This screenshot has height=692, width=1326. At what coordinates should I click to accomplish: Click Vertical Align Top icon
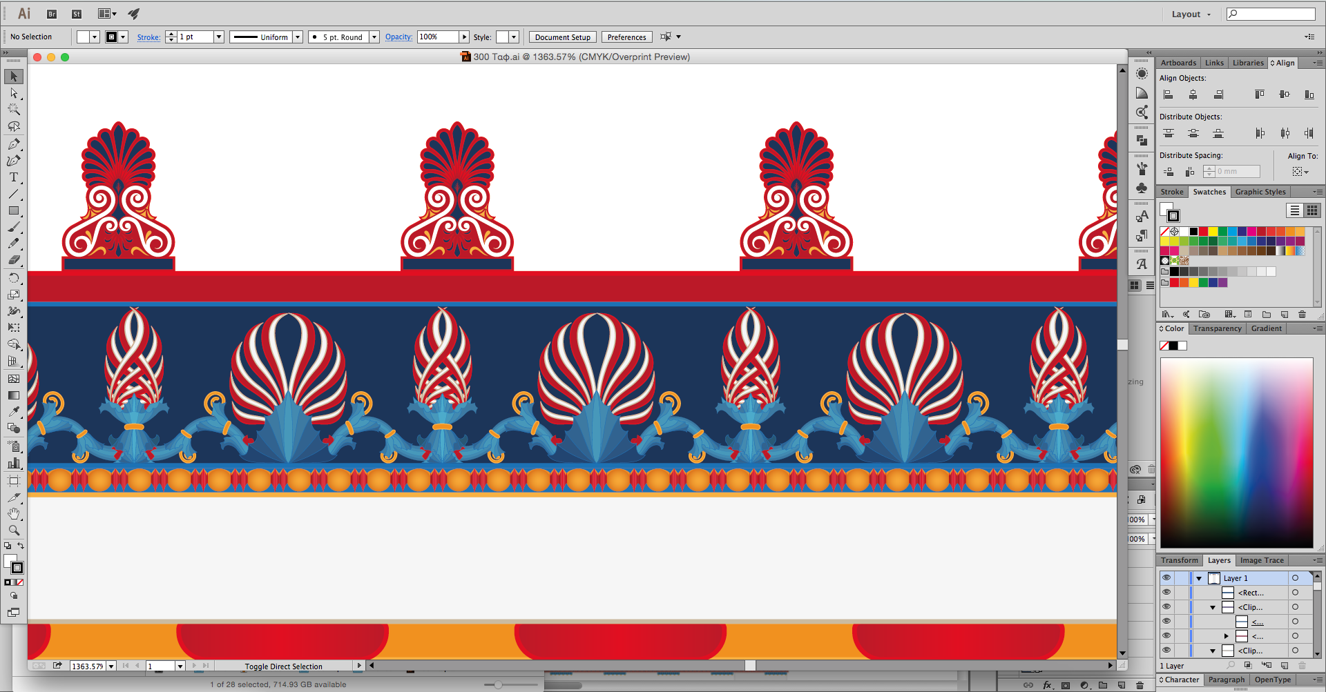tap(1260, 95)
